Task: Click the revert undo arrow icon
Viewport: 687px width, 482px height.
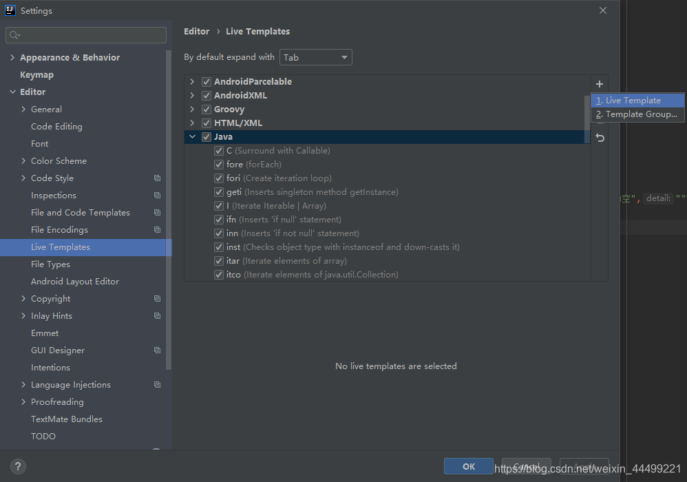Action: click(600, 138)
